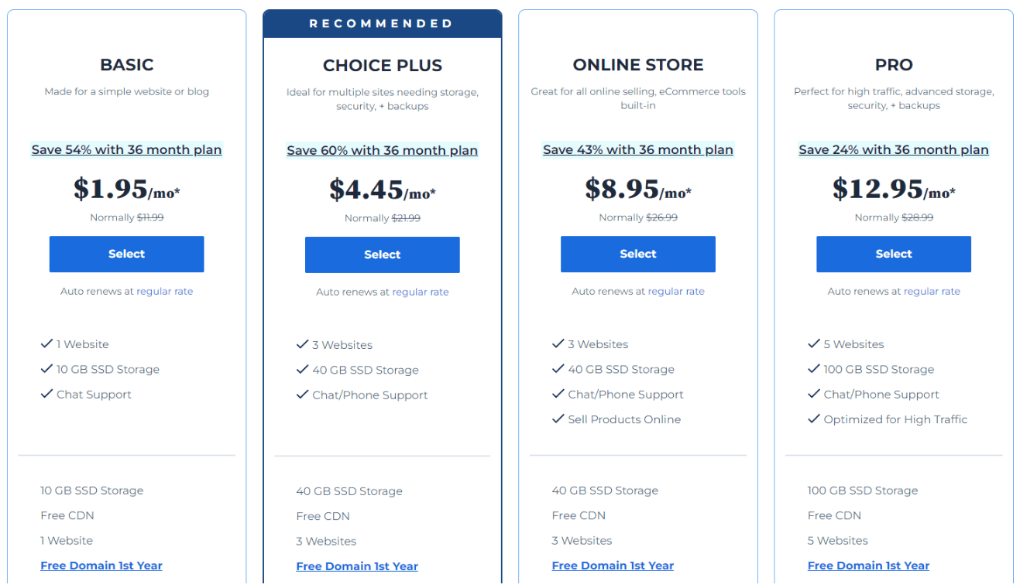Click Free Domain 1st Year in Online Store

613,566
